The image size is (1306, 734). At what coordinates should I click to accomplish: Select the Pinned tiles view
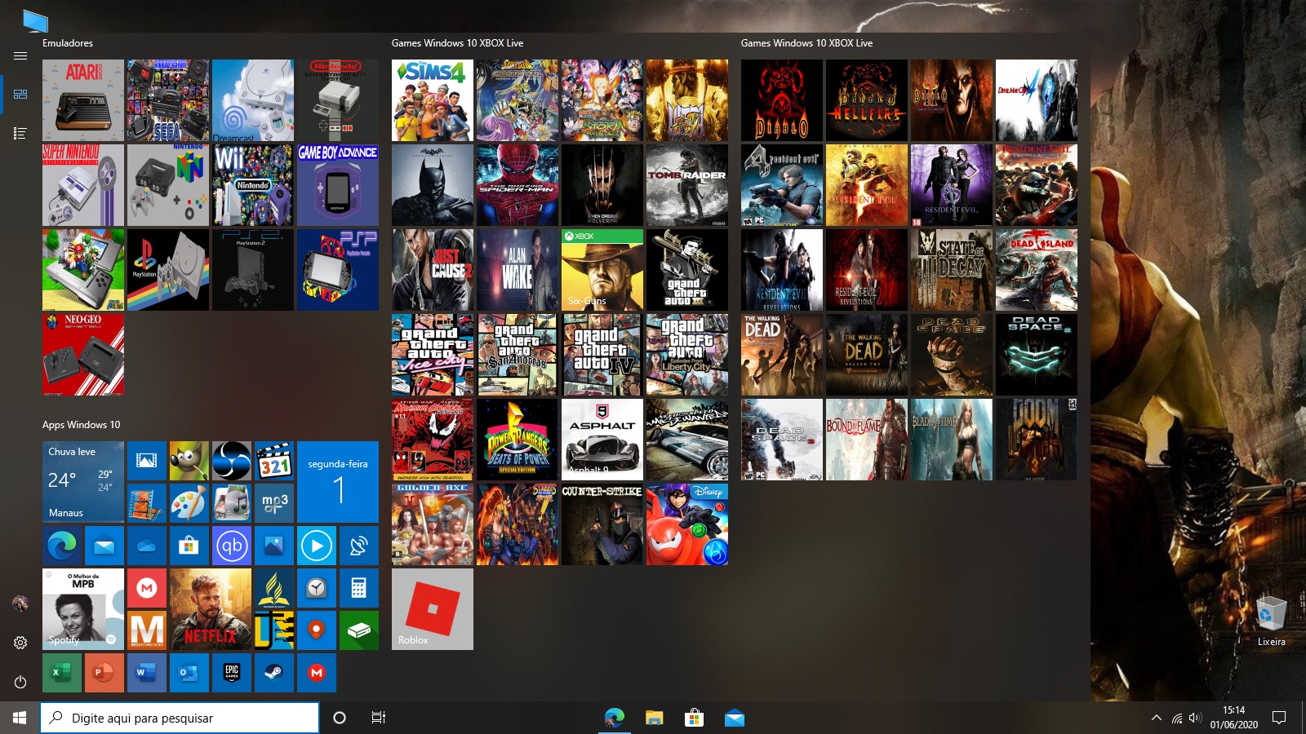point(20,95)
